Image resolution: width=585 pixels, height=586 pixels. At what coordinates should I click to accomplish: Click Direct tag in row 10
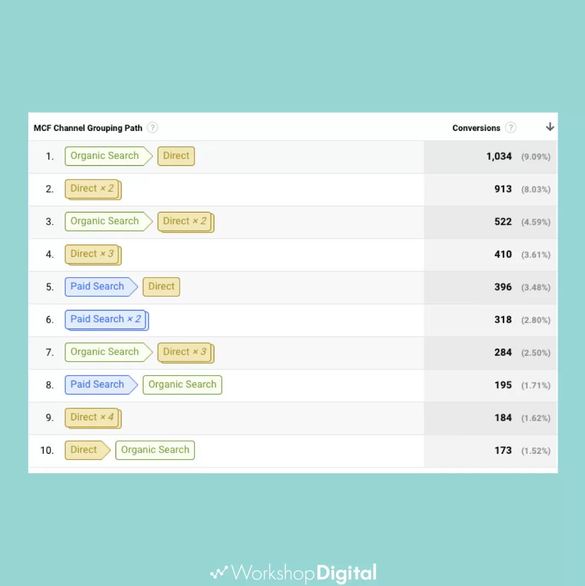[x=87, y=450]
